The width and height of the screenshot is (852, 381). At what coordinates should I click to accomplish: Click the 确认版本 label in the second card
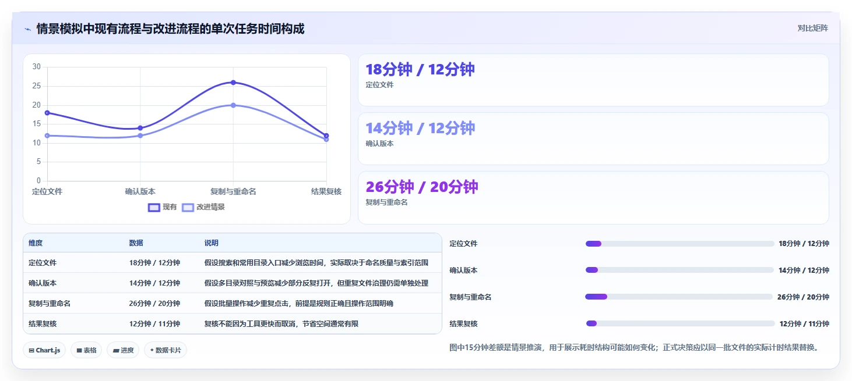tap(379, 144)
